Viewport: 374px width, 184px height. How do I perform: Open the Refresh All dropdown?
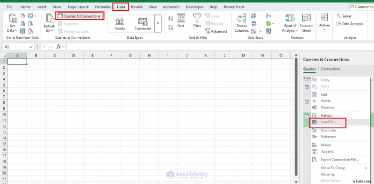50,23
